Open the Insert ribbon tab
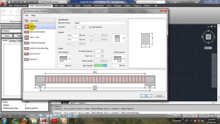This screenshot has height=124, width=220. click(78, 6)
